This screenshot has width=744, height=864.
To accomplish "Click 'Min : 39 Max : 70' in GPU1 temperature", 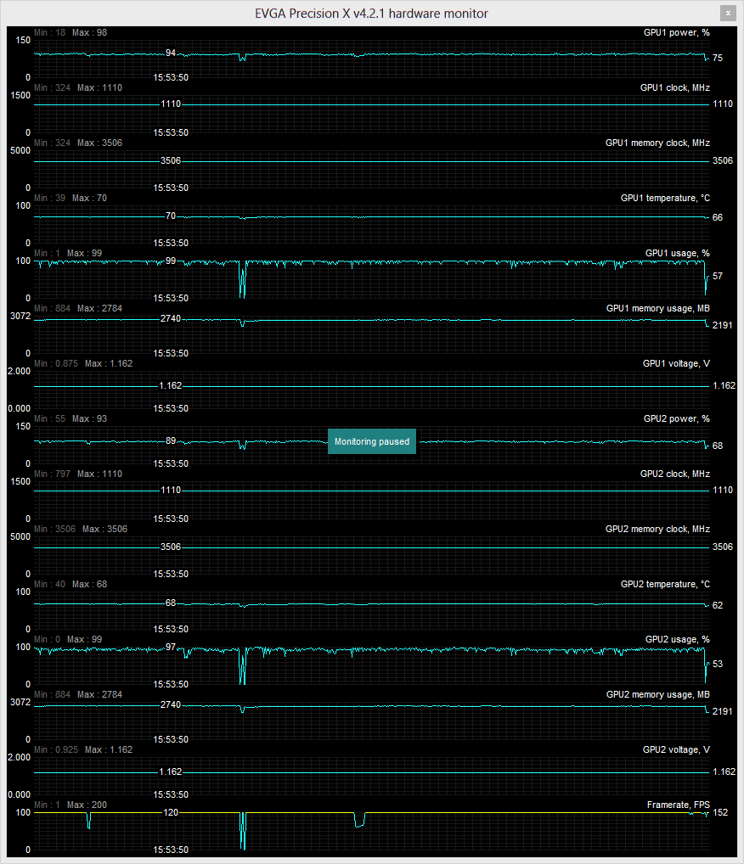I will point(70,198).
